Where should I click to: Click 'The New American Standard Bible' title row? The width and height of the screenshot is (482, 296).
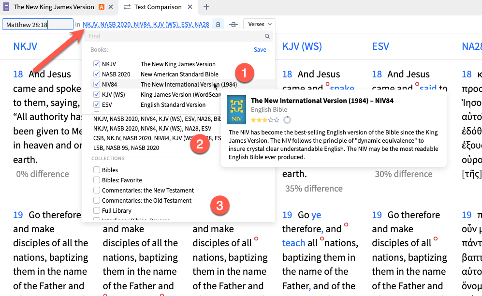[x=179, y=74]
